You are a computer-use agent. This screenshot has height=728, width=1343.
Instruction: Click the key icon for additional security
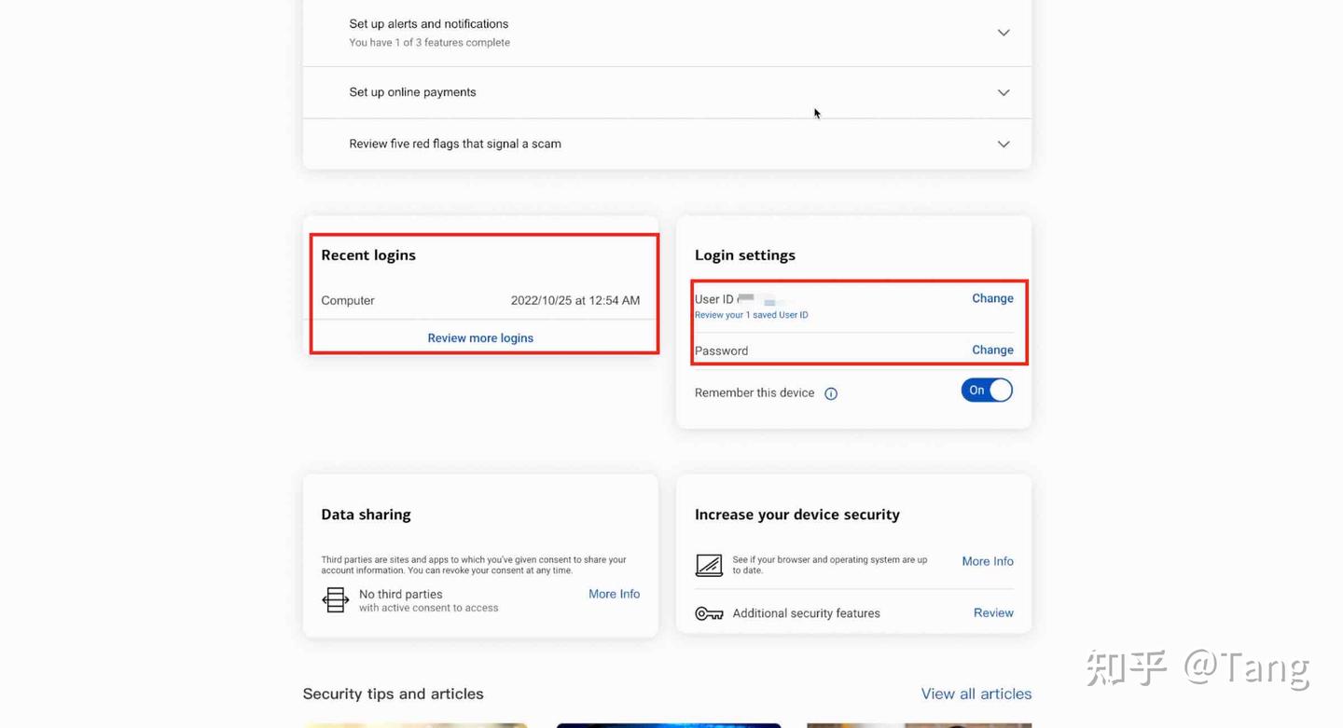[x=709, y=613]
